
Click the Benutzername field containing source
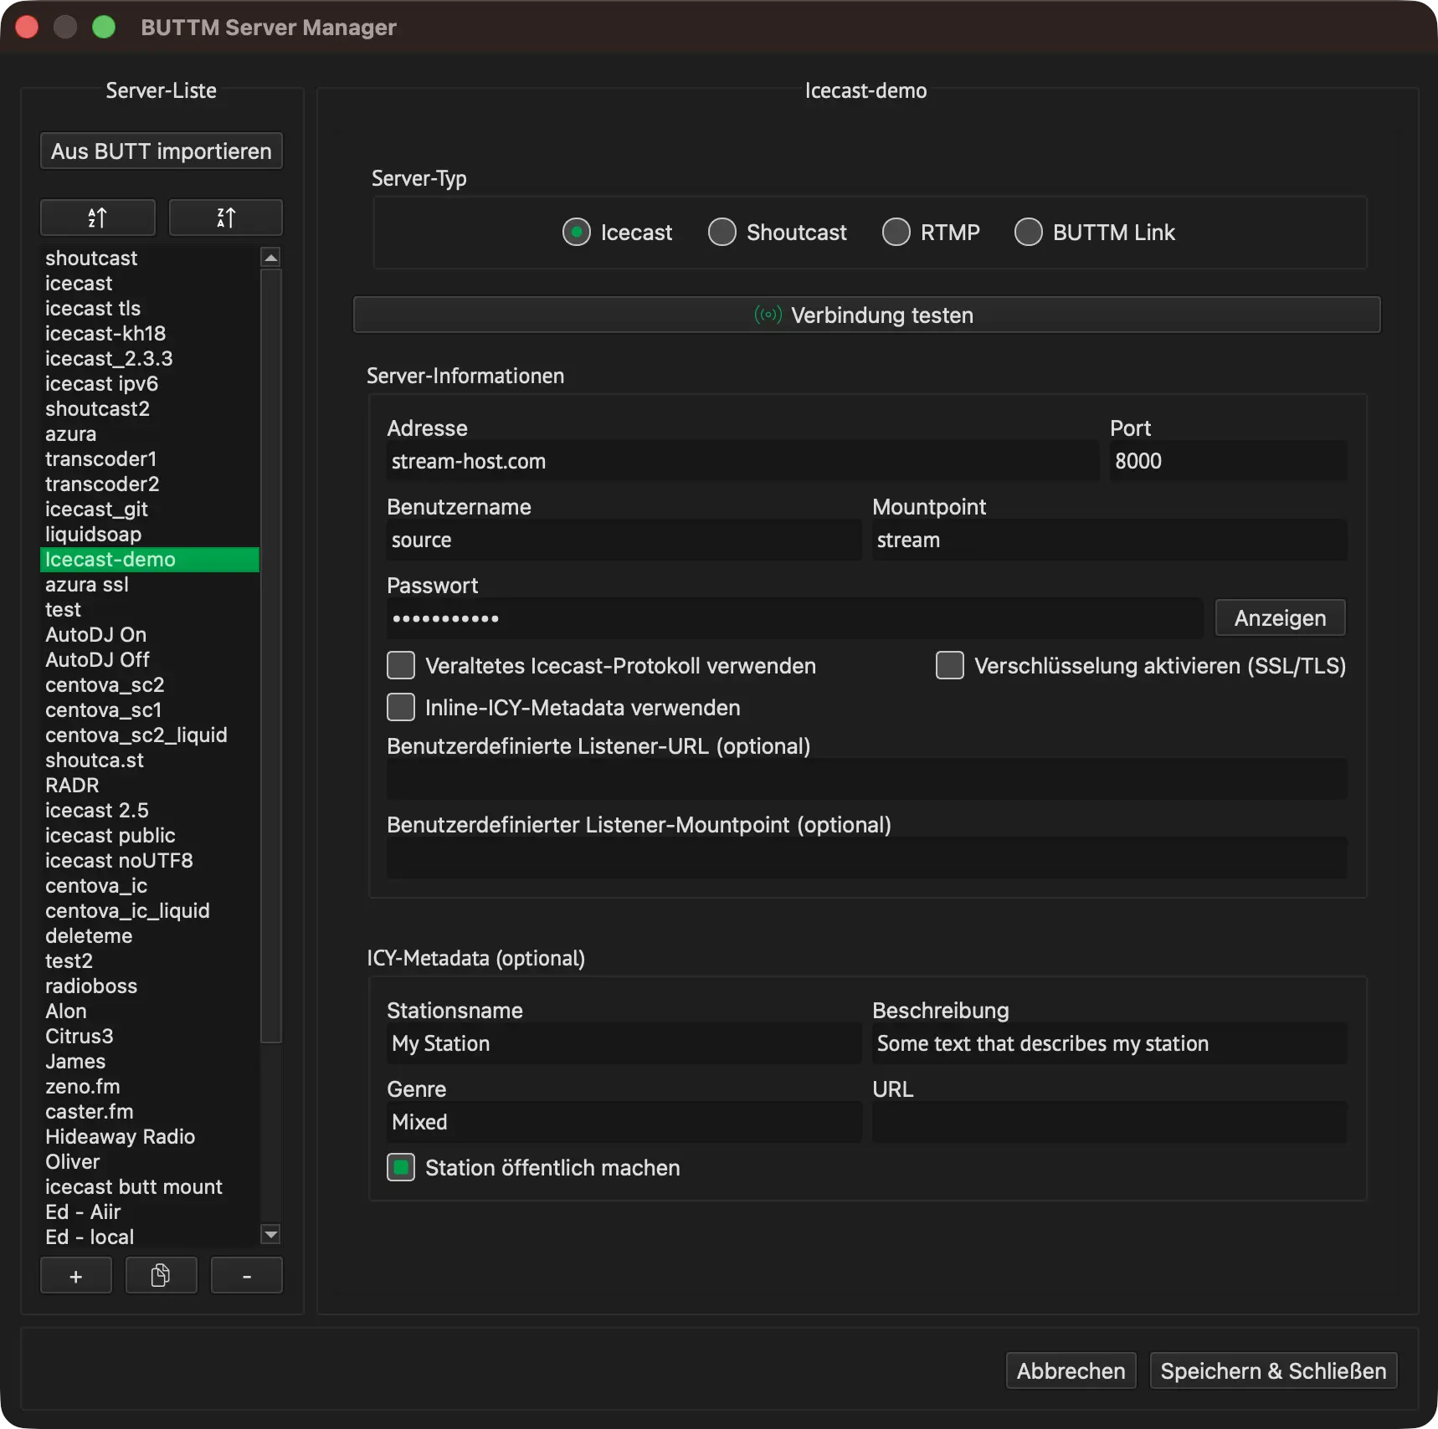(x=624, y=540)
